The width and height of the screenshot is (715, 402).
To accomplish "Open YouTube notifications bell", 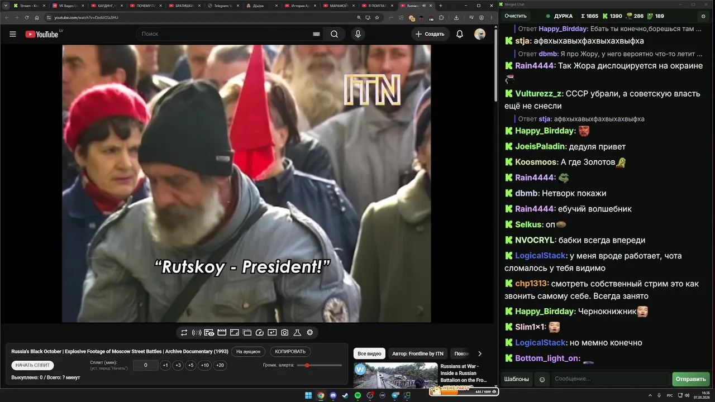I will pos(460,34).
